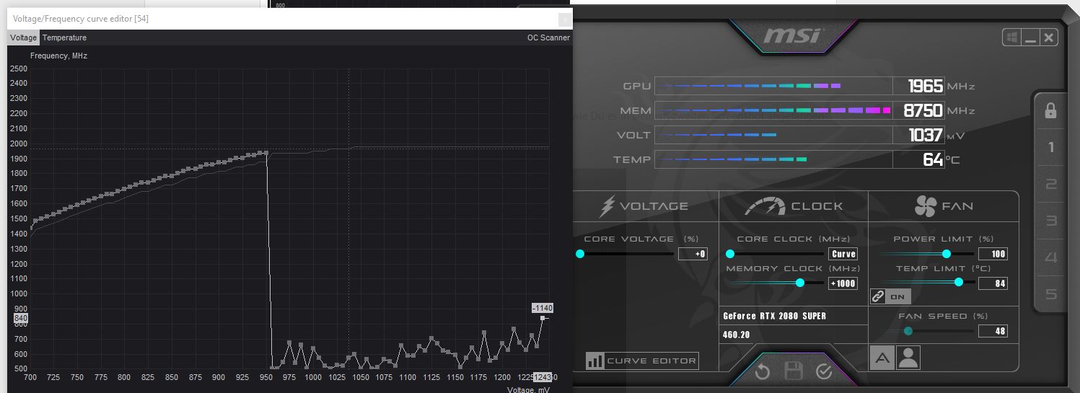Click the Temp Limit 84 value field
This screenshot has height=393, width=1080.
coord(993,283)
